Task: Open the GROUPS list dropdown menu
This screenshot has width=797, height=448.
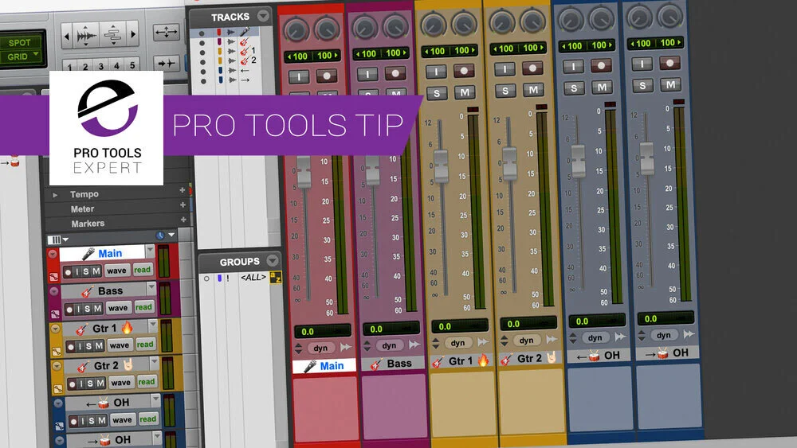Action: 273,261
